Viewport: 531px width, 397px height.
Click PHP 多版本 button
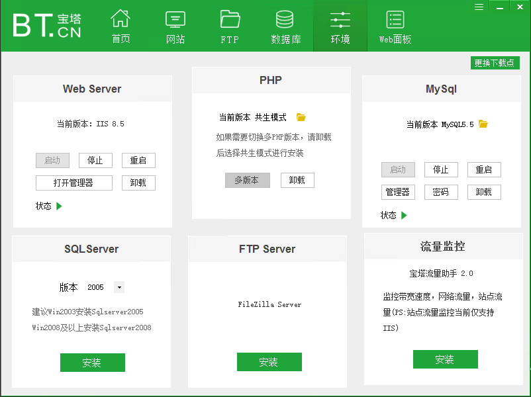click(247, 180)
